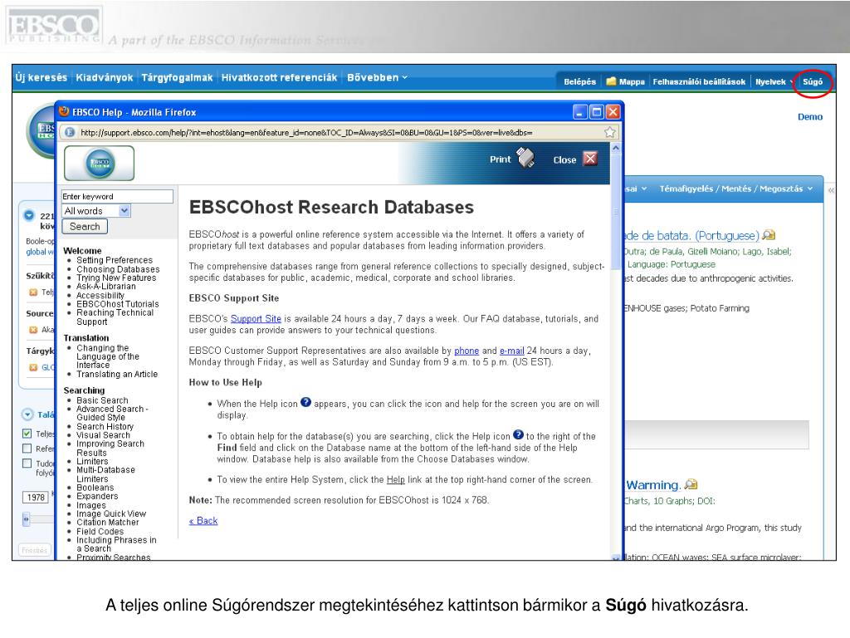The height and width of the screenshot is (638, 850).
Task: Open Kiadványok menu item
Action: click(x=104, y=77)
